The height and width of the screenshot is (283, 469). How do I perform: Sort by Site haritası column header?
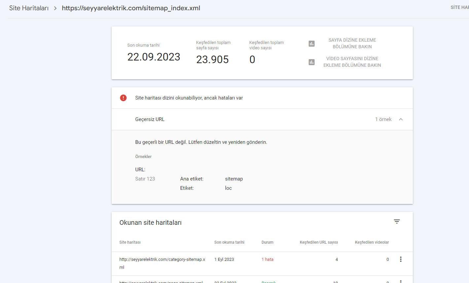pos(130,242)
